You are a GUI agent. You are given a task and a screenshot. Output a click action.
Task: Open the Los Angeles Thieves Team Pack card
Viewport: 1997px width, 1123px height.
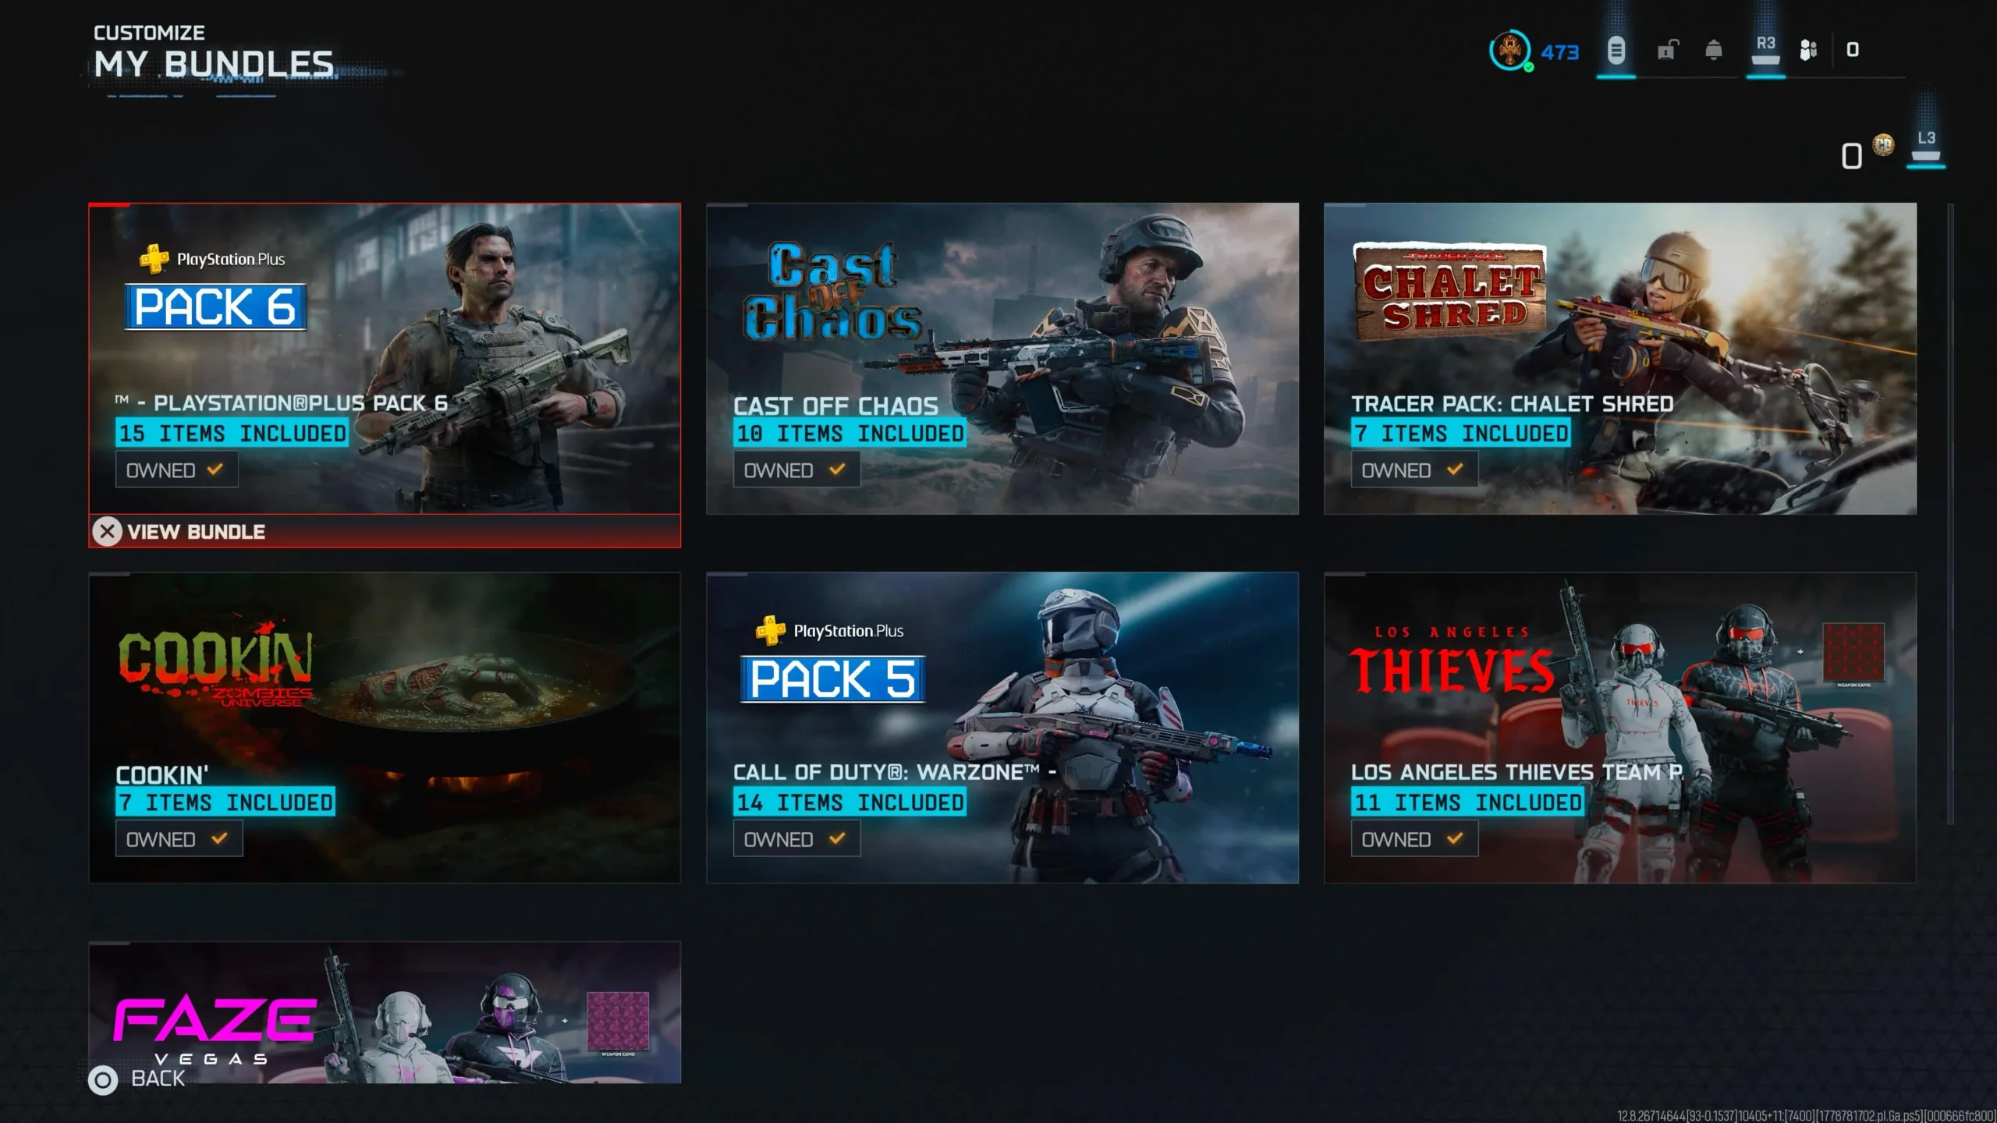tap(1620, 728)
